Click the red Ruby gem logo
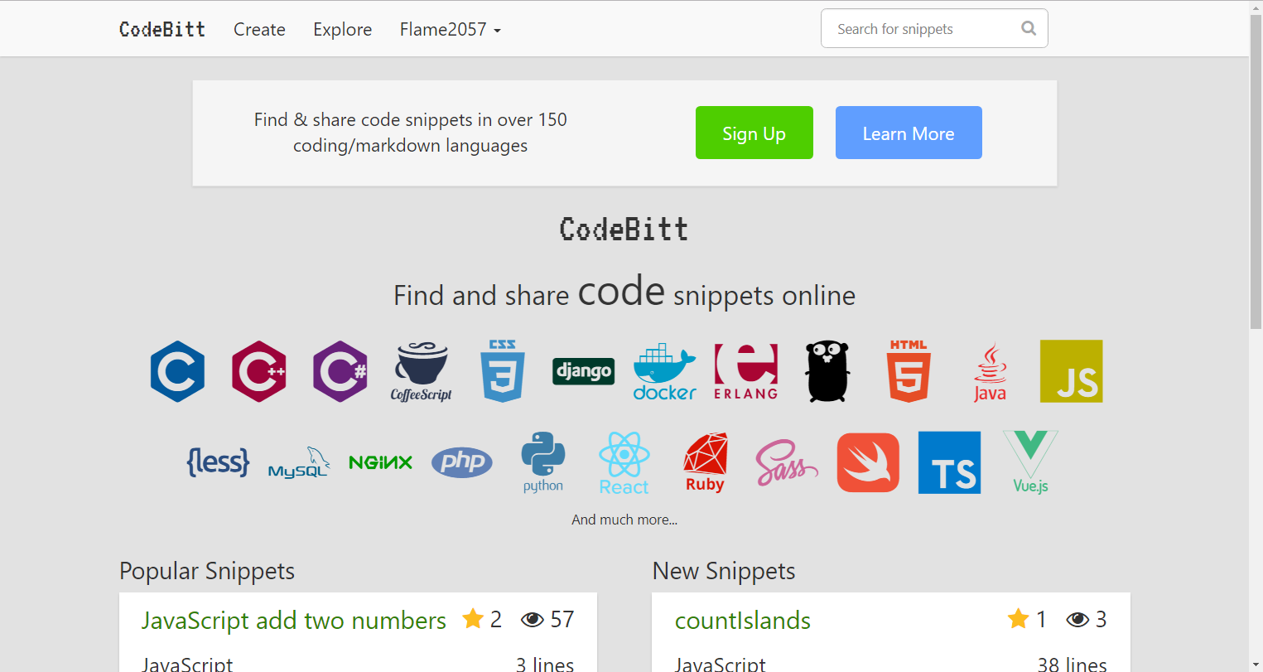1263x672 pixels. pos(706,462)
